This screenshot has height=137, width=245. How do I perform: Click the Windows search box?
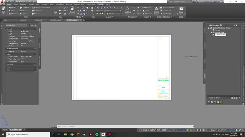tap(28, 134)
